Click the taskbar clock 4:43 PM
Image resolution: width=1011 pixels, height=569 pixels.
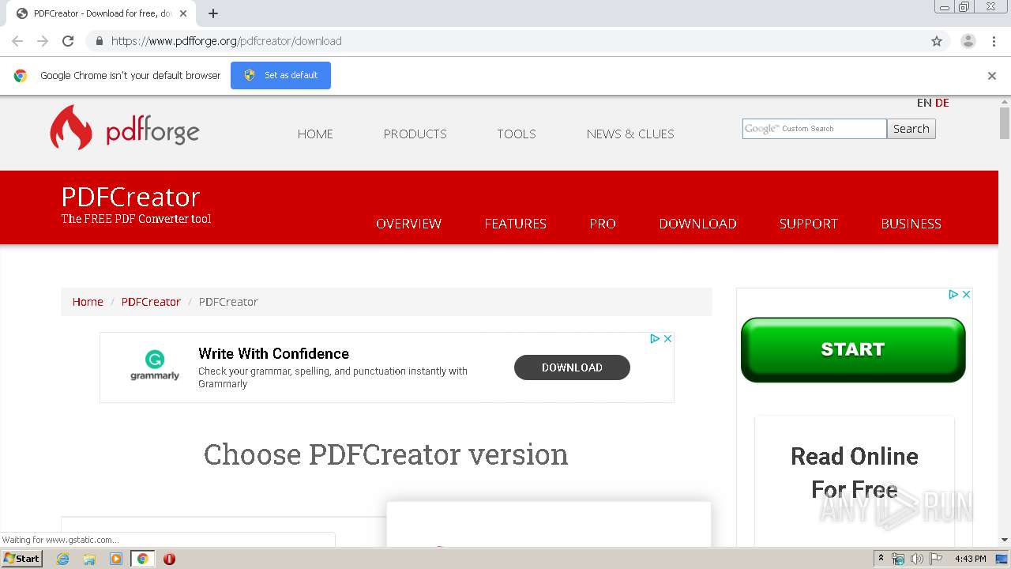pos(971,559)
